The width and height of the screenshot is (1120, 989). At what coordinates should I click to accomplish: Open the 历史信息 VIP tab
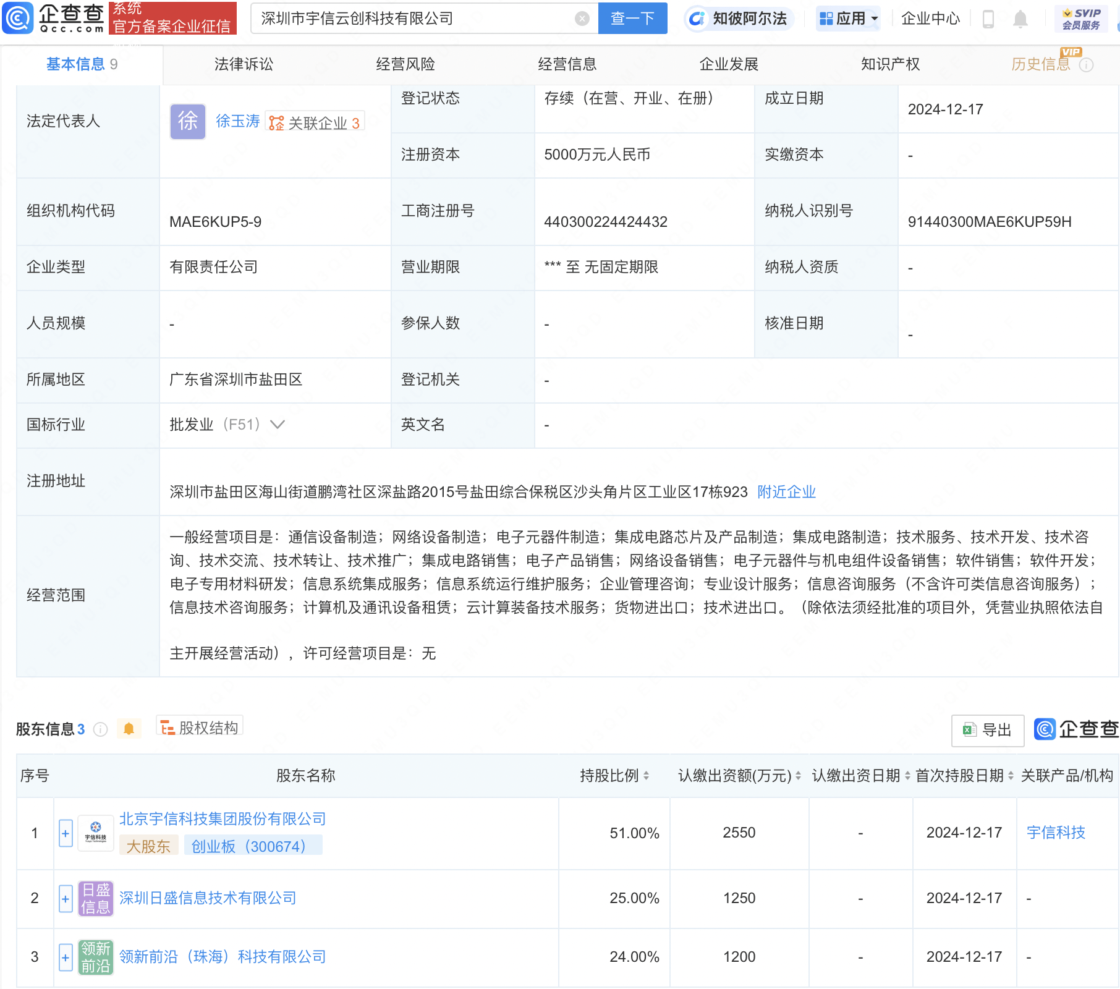point(1041,64)
